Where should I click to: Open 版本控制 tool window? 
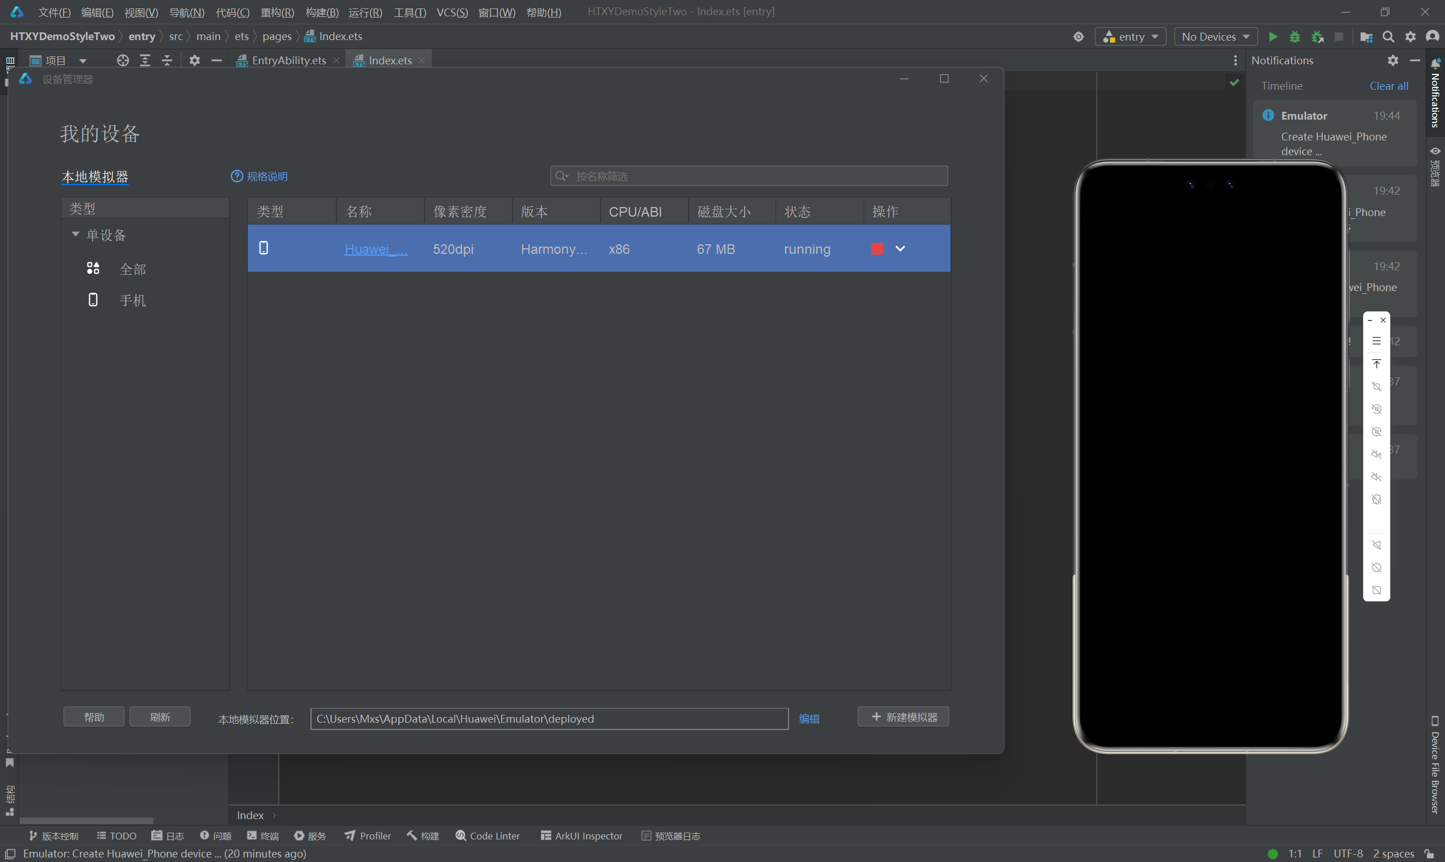coord(54,836)
